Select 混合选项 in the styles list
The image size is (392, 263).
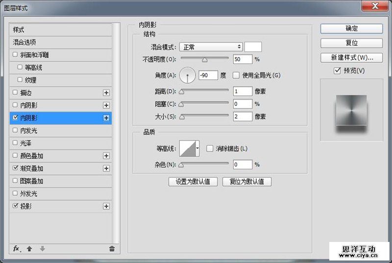click(x=24, y=43)
